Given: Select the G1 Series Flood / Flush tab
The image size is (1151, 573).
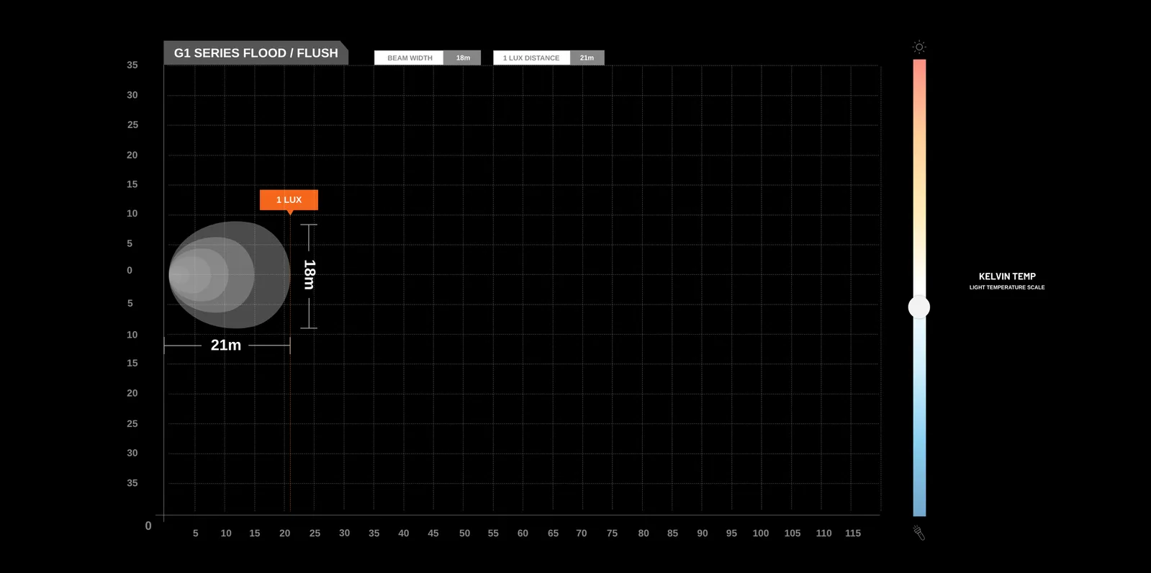Looking at the screenshot, I should click(x=256, y=53).
